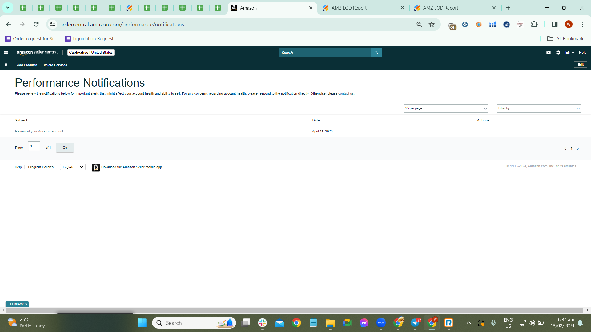Open the Chrome extensions puzzle icon
This screenshot has height=332, width=591.
[x=534, y=24]
